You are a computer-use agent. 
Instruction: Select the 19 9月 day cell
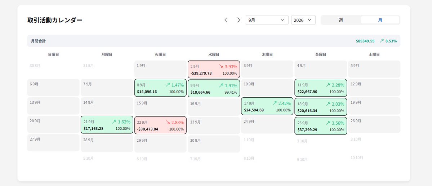374,106
